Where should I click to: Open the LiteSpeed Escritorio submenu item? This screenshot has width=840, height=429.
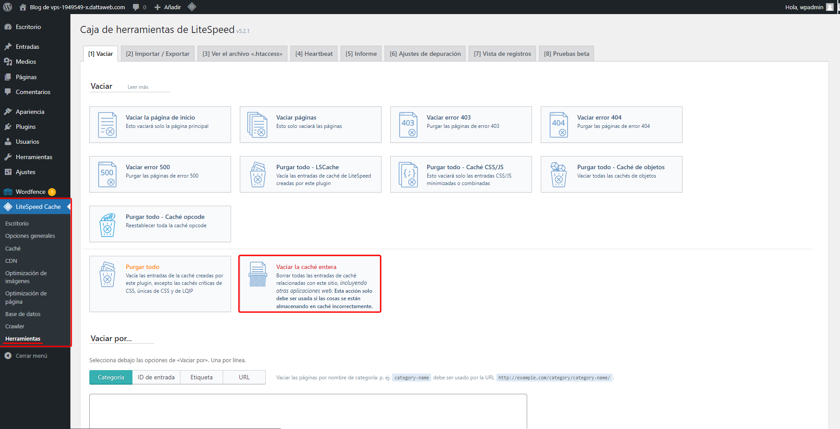point(17,223)
